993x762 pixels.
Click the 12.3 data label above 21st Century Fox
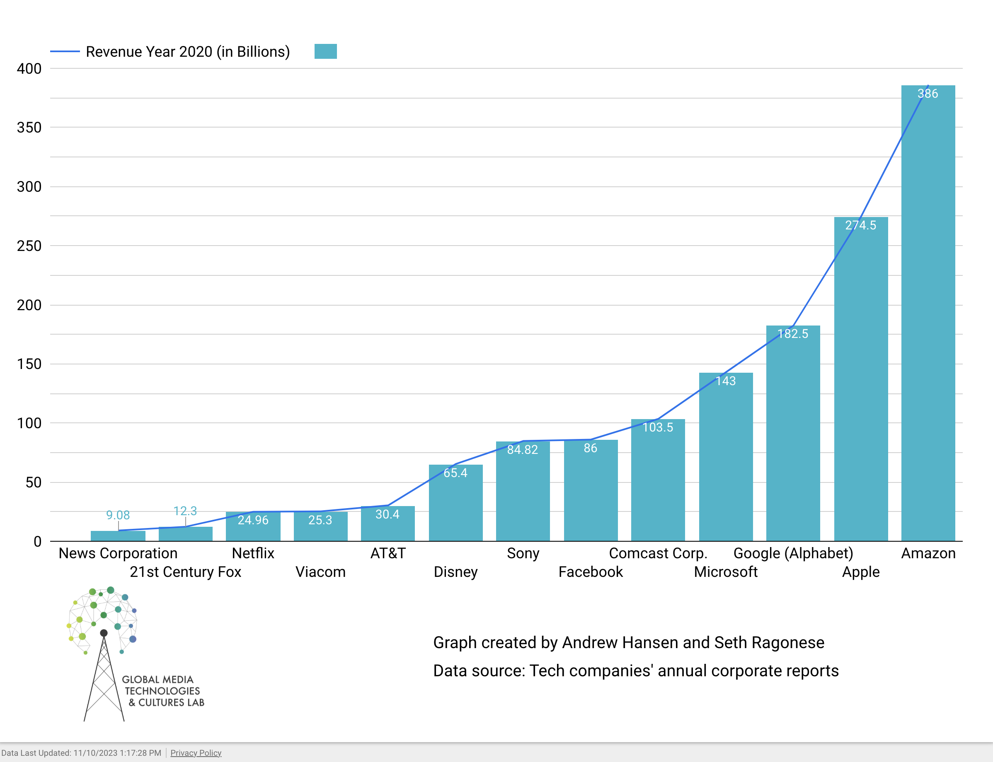pos(185,511)
